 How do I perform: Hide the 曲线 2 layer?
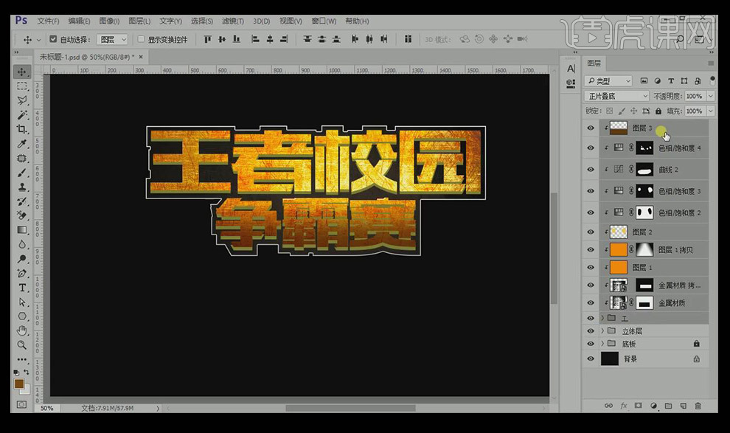(x=591, y=170)
